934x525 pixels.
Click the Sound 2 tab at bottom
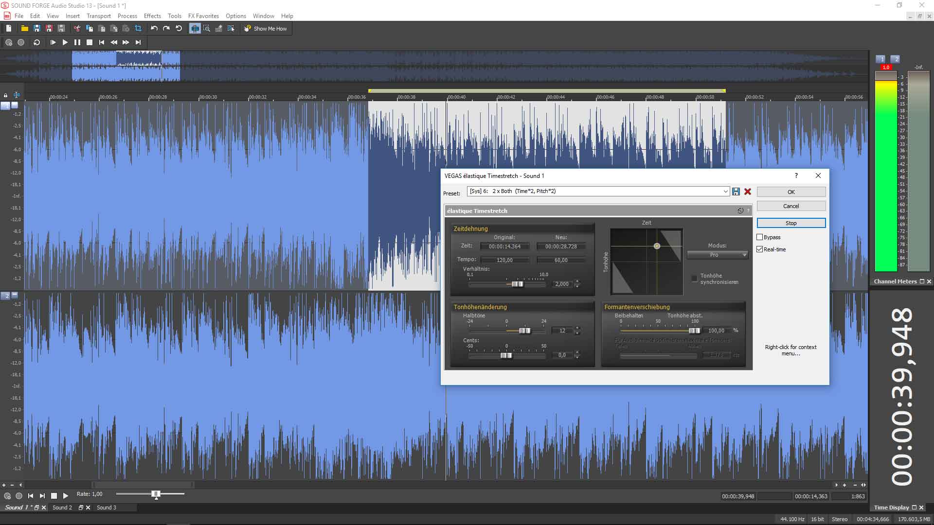pyautogui.click(x=62, y=507)
